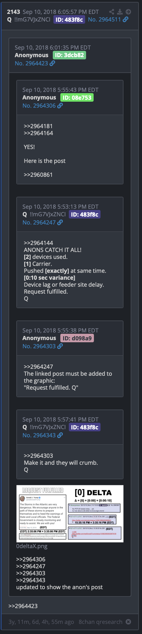Image resolution: width=142 pixels, height=634 pixels.
Task: Click link icon beside No. 2964511
Action: point(125,20)
